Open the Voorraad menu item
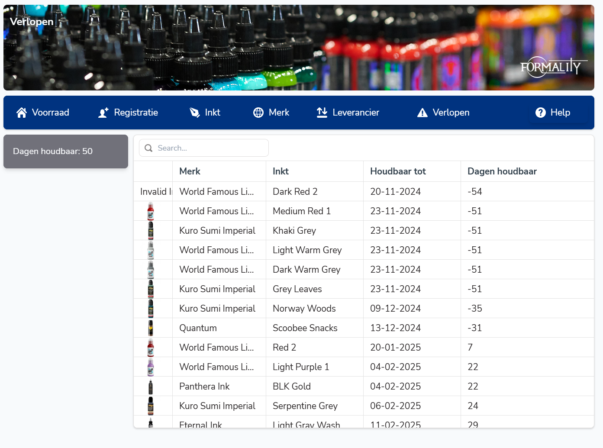Viewport: 603px width, 448px height. point(43,113)
